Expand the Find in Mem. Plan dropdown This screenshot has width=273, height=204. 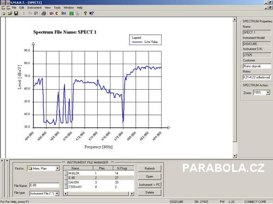57,169
